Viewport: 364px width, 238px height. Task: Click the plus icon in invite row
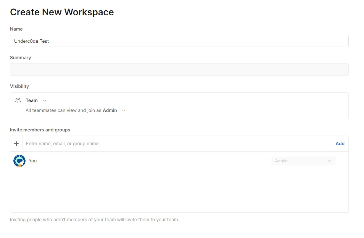pyautogui.click(x=16, y=144)
